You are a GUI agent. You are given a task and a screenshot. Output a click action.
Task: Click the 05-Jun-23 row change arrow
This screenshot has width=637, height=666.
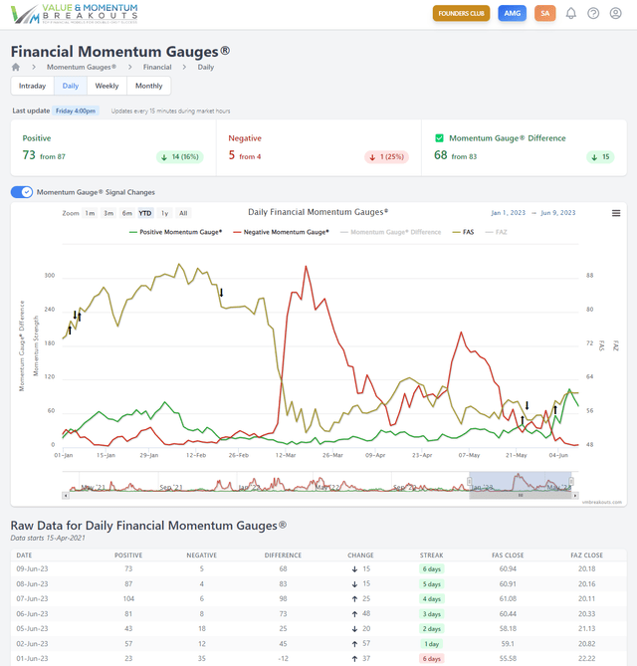(354, 629)
